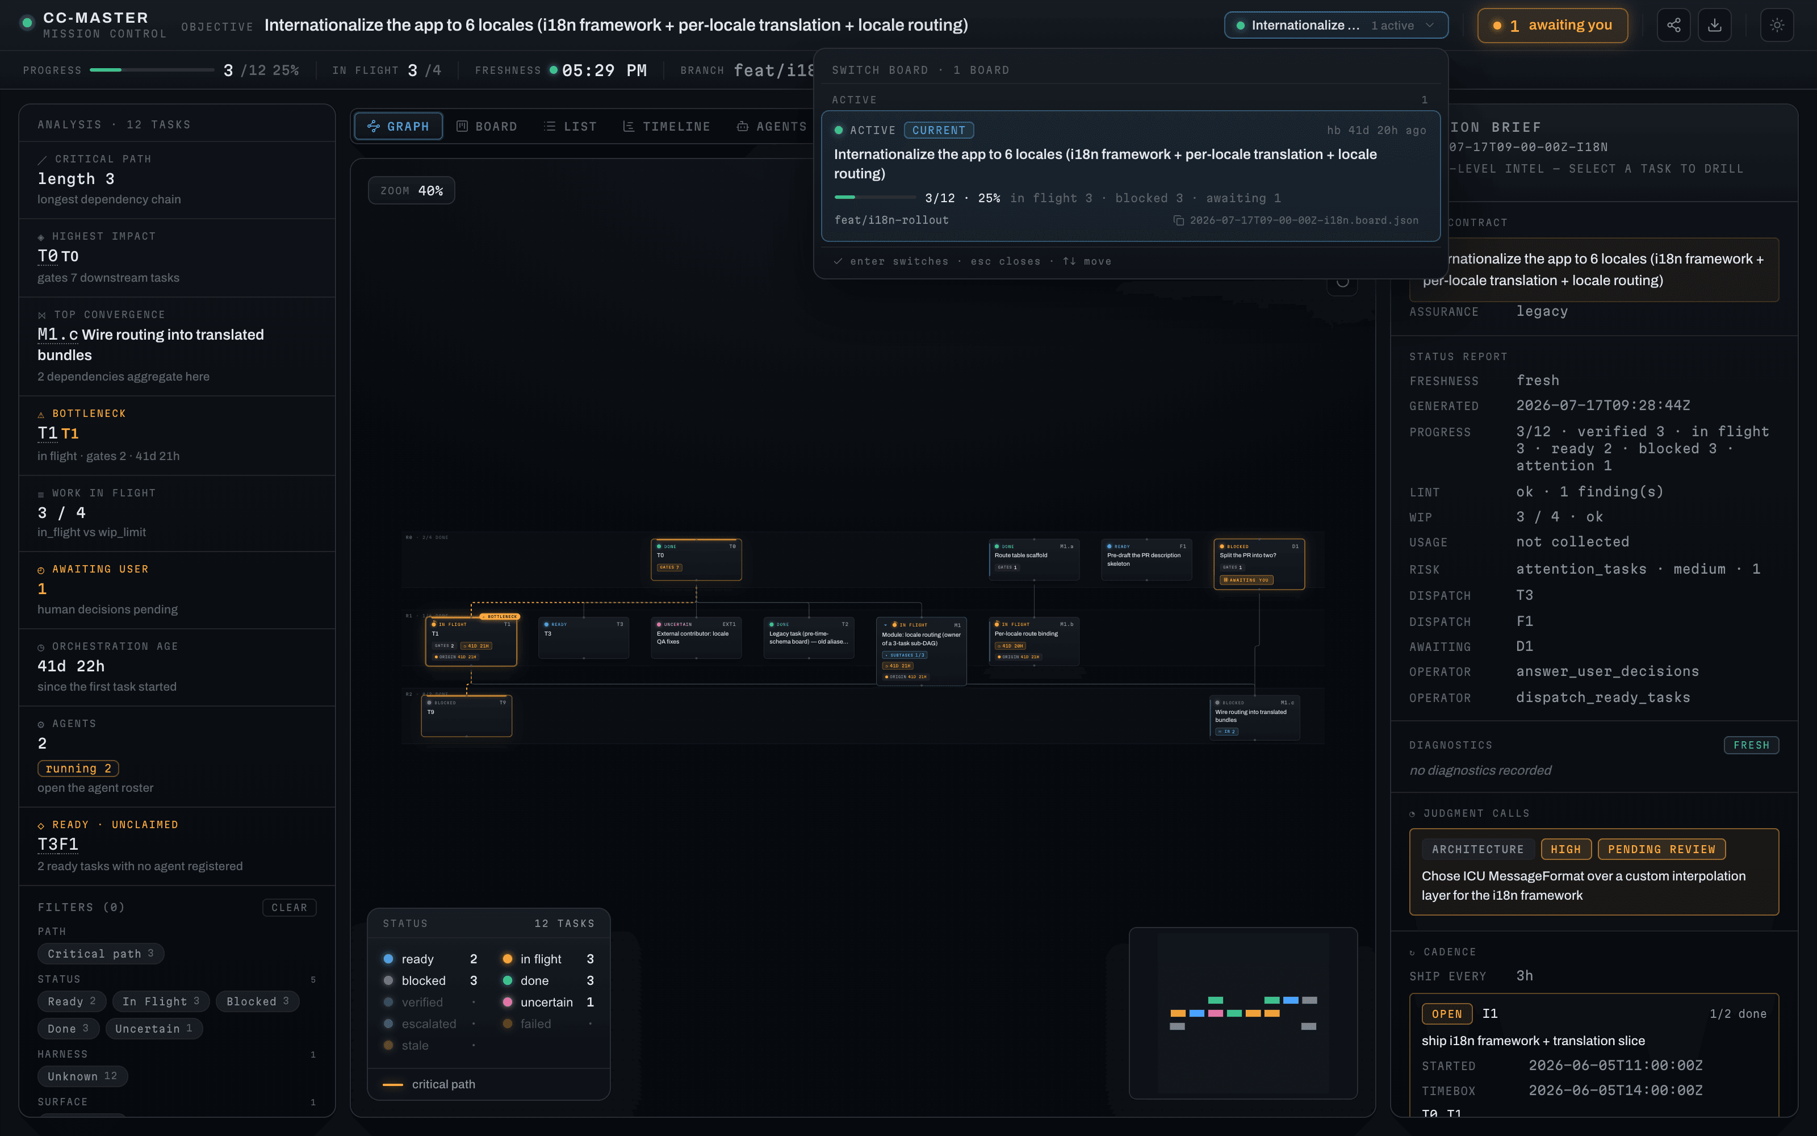Click the Awaiting You badge on D1
This screenshot has height=1136, width=1817.
pos(1246,580)
